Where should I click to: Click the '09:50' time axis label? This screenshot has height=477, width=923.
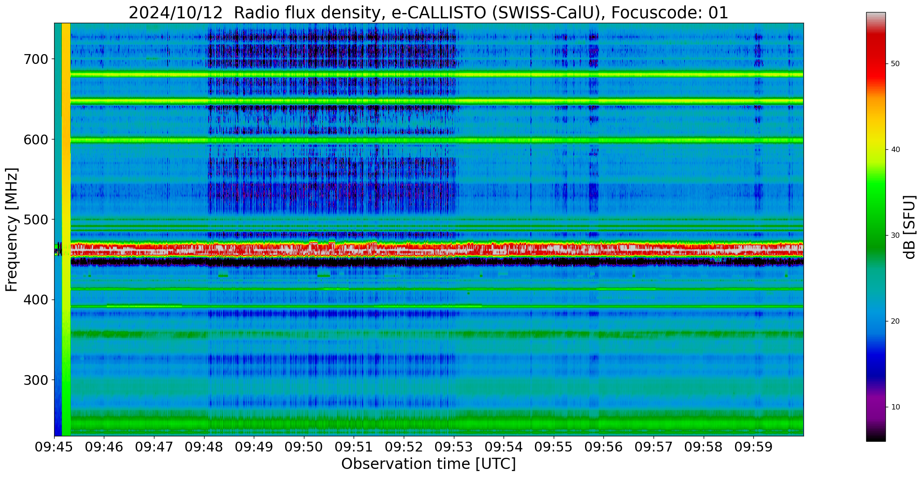click(304, 447)
